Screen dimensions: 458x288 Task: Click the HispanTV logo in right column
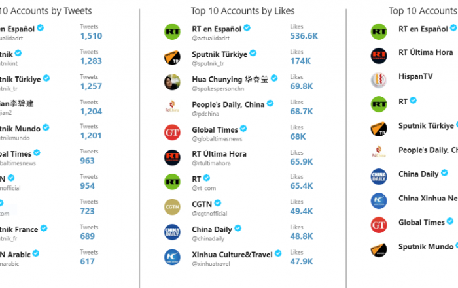pyautogui.click(x=379, y=80)
